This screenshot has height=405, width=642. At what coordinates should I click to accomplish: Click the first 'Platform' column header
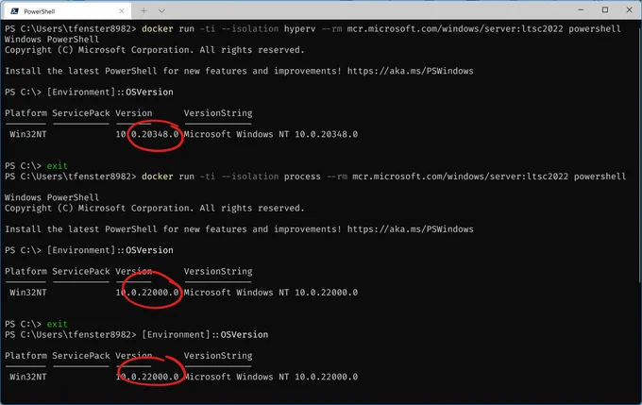coord(25,113)
